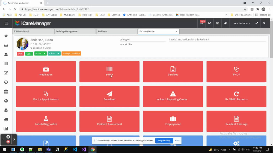
Task: Open the calendar icon in sidebar
Action: pyautogui.click(x=6, y=92)
